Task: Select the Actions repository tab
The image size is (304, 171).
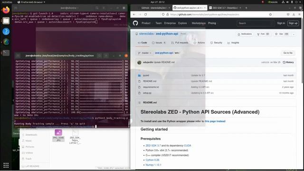Action: coord(199,43)
